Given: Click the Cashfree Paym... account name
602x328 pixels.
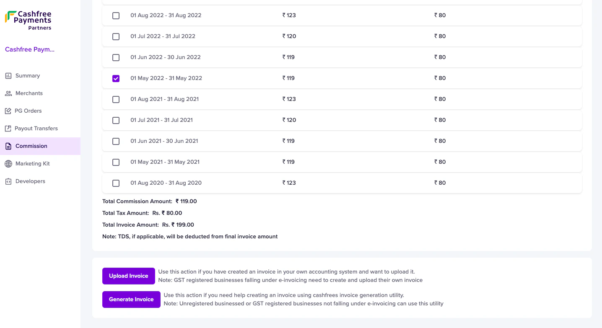Looking at the screenshot, I should (x=30, y=49).
